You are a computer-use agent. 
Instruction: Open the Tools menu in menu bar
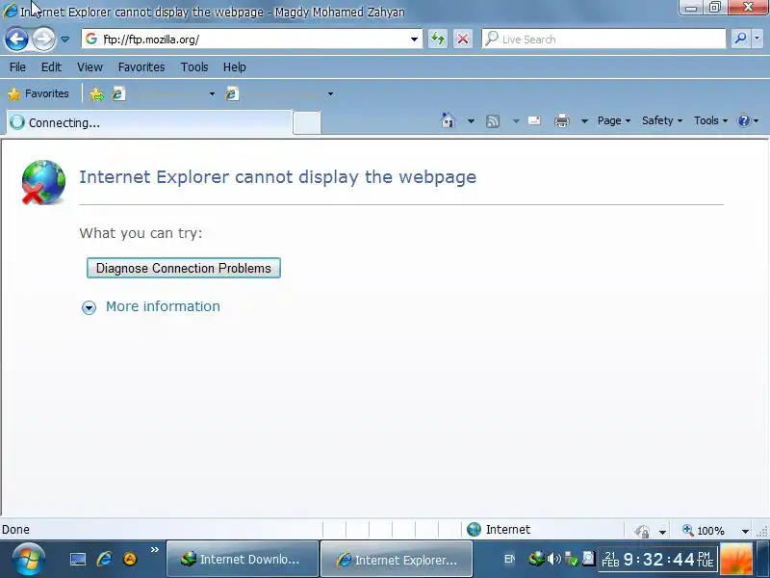[x=194, y=66]
